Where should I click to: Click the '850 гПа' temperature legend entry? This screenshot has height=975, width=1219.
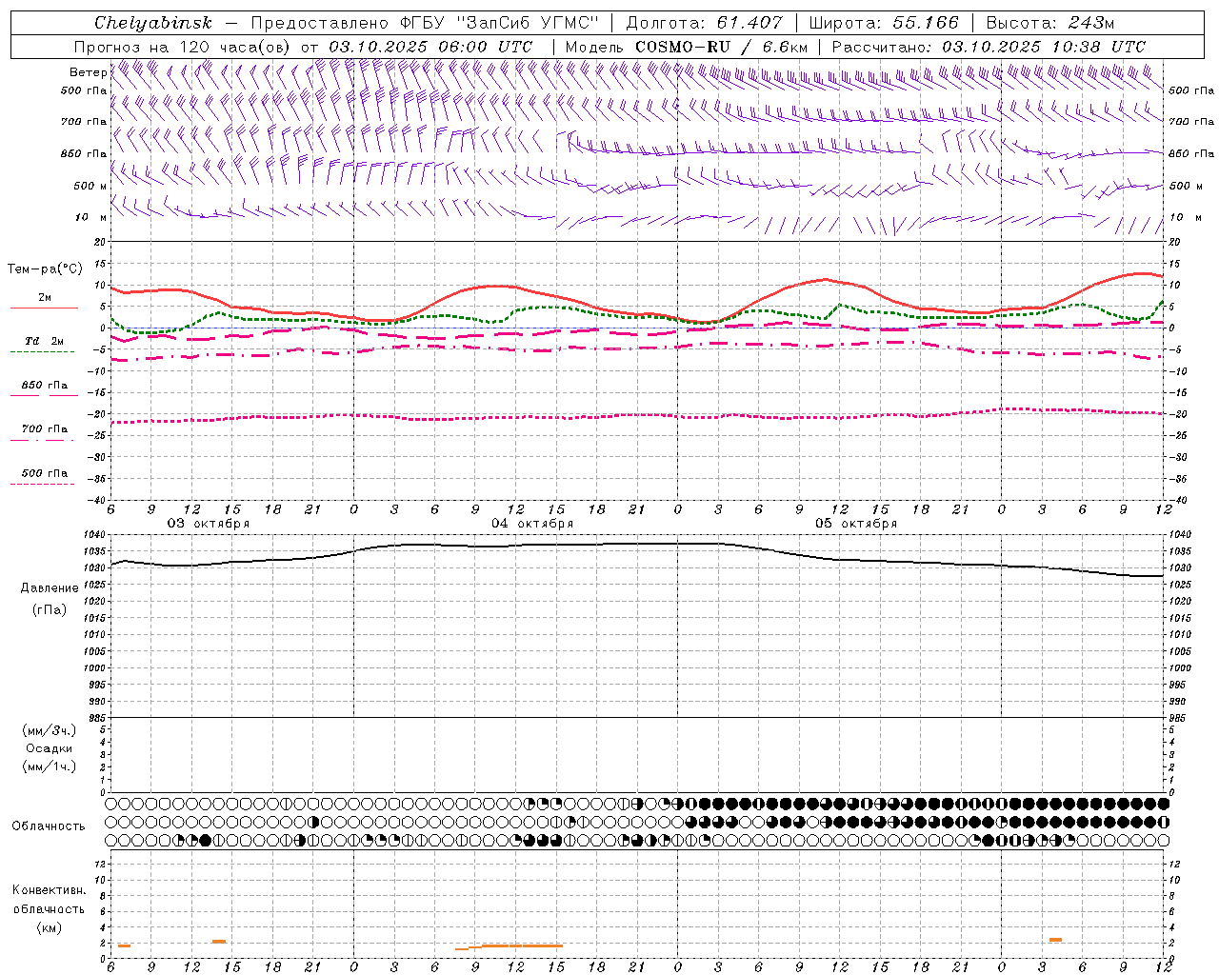coord(44,386)
